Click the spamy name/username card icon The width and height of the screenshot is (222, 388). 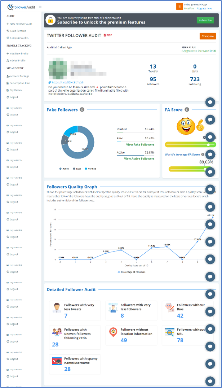tap(57, 361)
